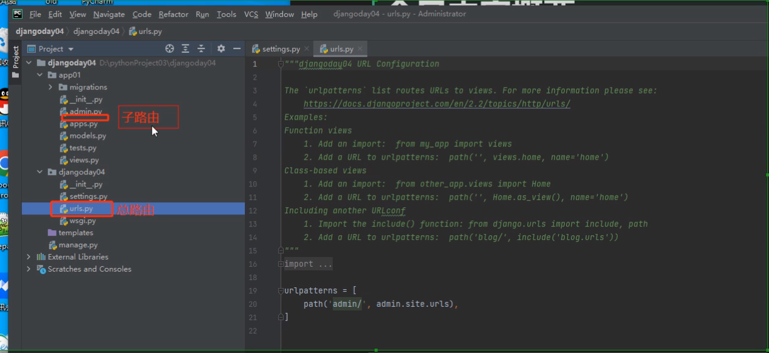
Task: Expand External Libraries node
Action: tap(29, 257)
